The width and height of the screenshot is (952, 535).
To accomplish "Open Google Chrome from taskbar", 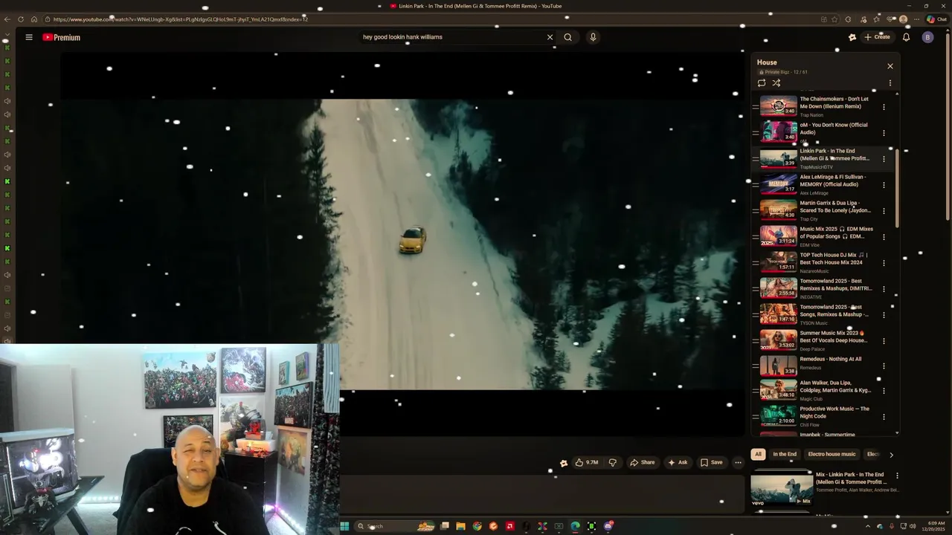I will click(477, 526).
